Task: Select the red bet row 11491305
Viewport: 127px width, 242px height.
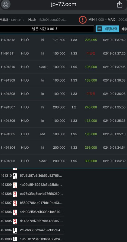Action: [x=63, y=134]
